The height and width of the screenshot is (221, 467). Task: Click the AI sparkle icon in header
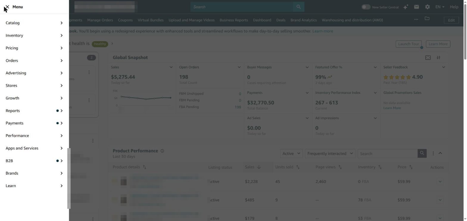point(405,7)
